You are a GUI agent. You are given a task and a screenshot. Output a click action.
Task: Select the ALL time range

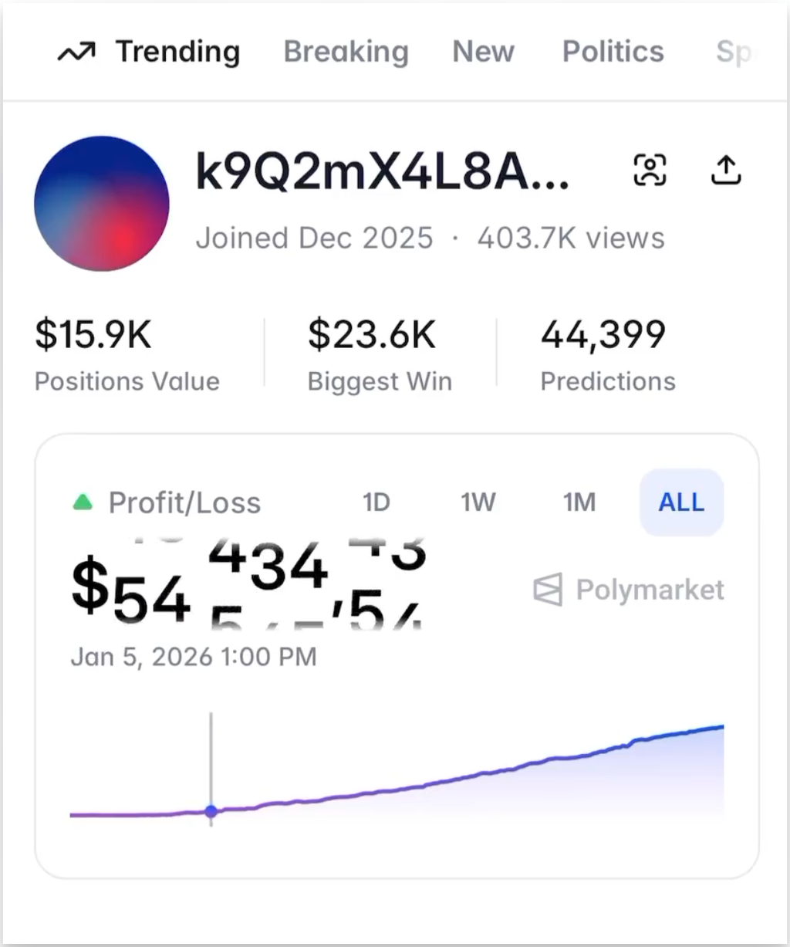[x=681, y=502]
